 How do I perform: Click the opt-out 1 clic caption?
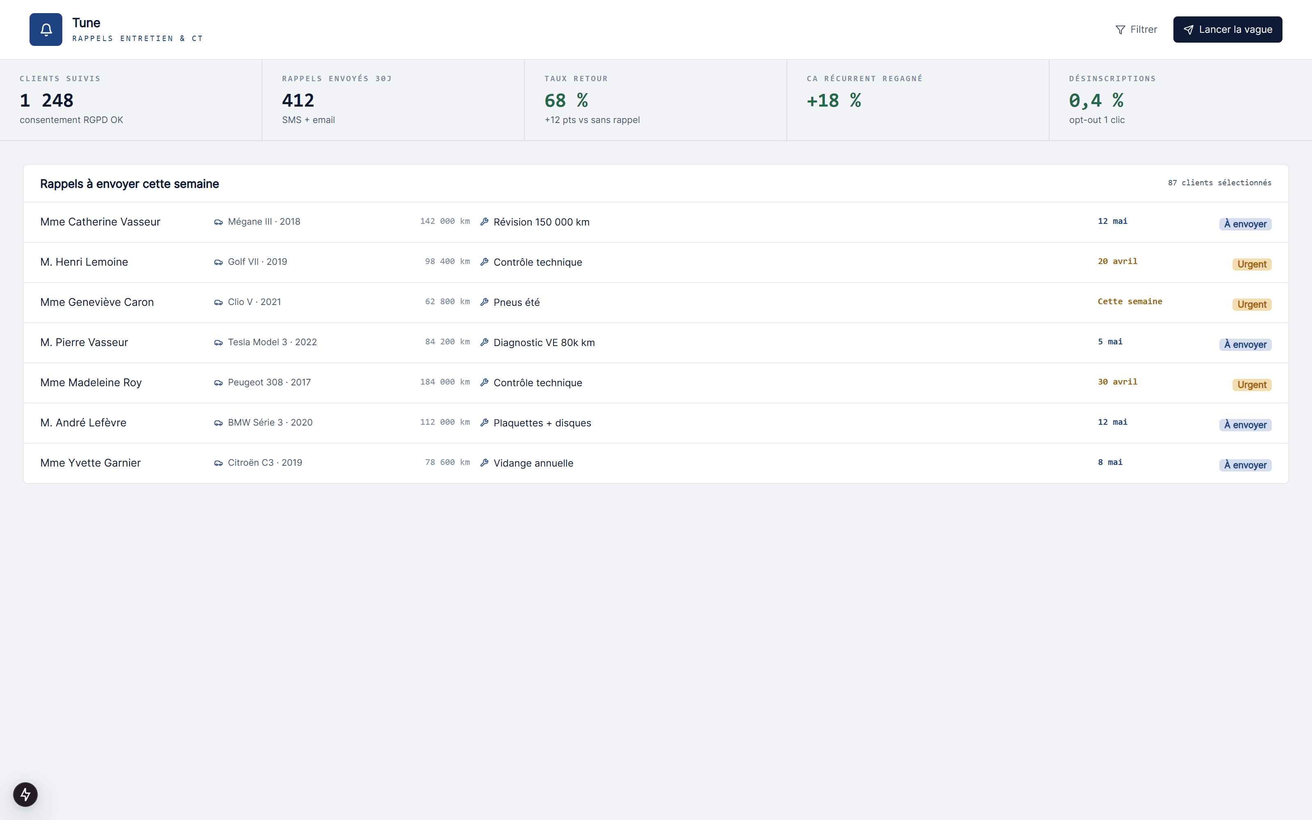pos(1097,120)
